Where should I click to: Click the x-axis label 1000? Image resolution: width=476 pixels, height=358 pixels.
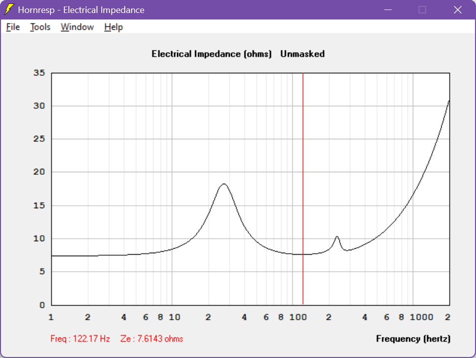[421, 317]
